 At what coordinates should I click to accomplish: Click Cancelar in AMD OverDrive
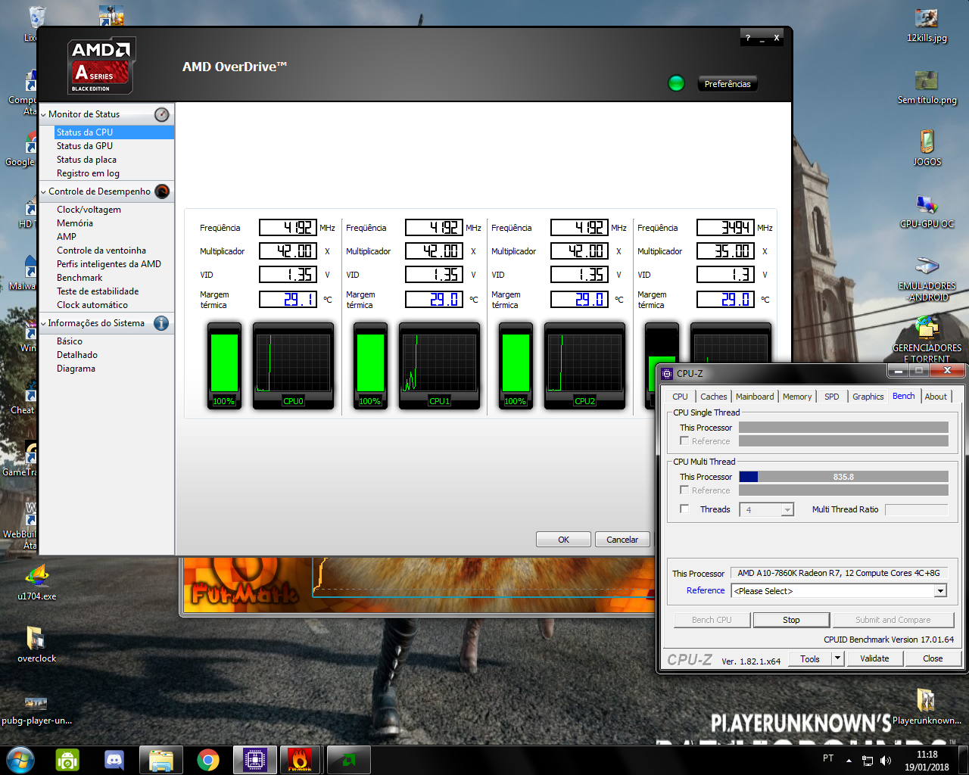click(622, 540)
